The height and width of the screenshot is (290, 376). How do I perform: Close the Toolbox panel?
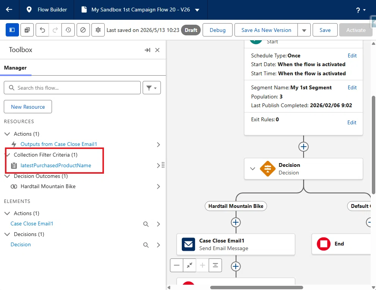pos(157,50)
